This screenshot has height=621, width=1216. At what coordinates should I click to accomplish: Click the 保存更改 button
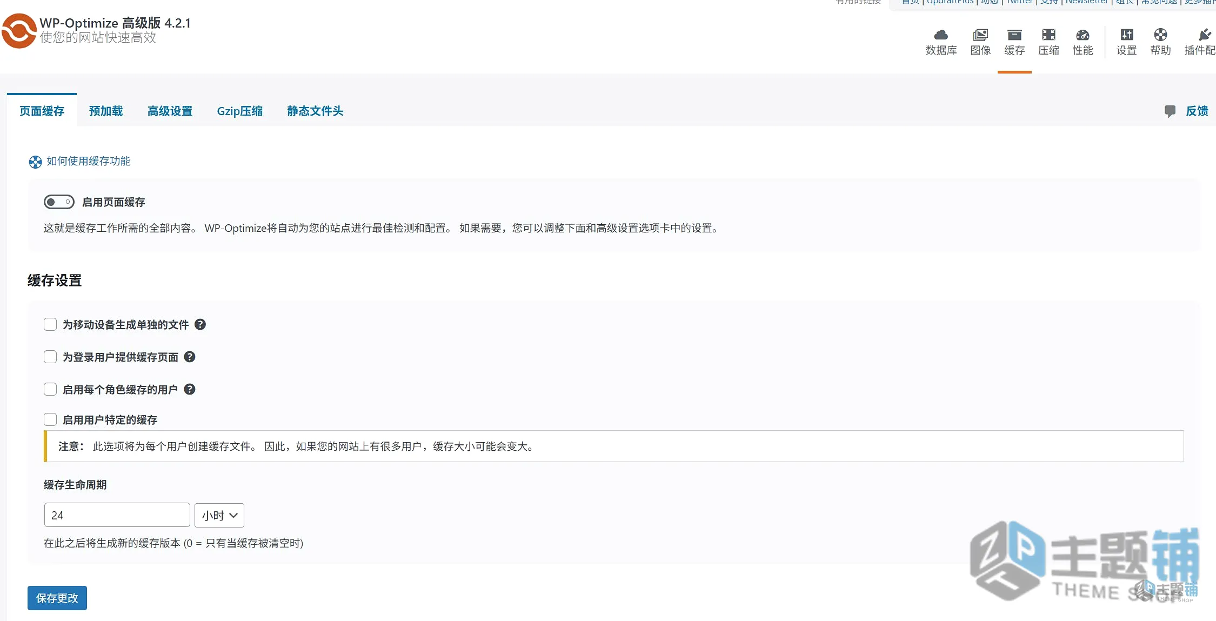click(x=57, y=598)
